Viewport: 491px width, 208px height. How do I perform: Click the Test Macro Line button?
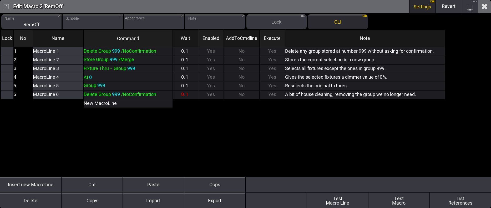point(337,201)
